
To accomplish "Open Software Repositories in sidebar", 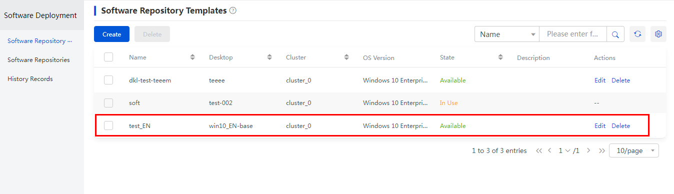I will point(38,59).
